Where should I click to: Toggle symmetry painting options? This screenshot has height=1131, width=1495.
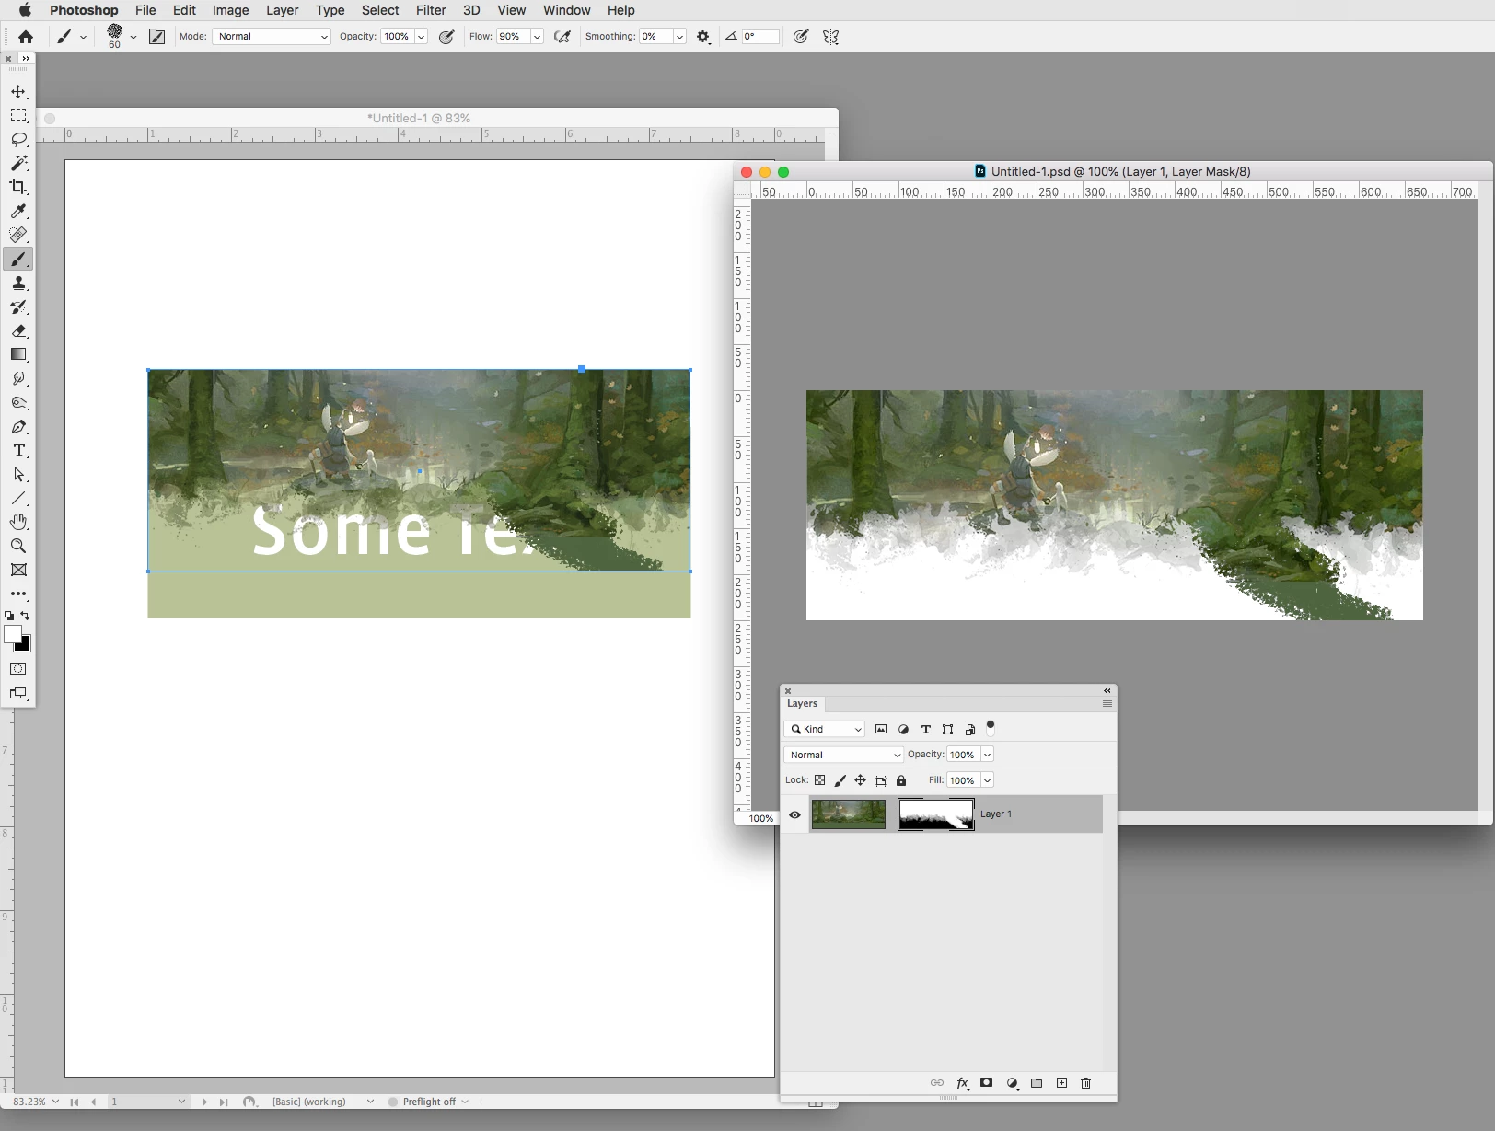[831, 37]
